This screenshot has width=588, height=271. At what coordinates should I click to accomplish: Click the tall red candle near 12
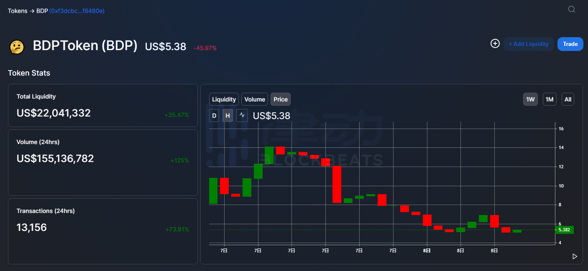337,184
